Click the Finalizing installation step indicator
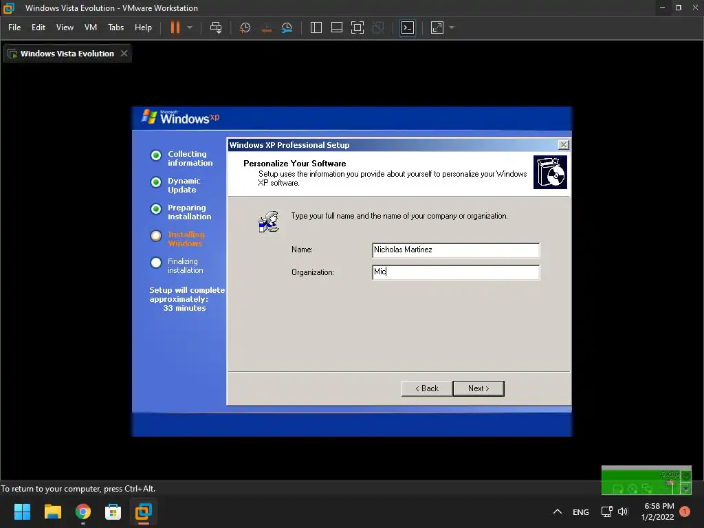 click(156, 263)
